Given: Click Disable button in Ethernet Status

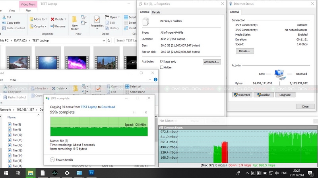Looking at the screenshot, I should [x=264, y=95].
